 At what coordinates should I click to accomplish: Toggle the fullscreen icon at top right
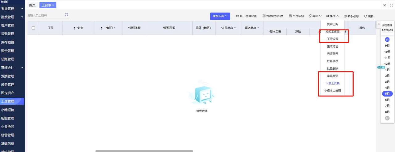click(x=392, y=5)
